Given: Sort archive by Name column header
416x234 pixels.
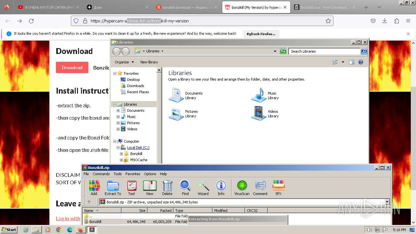Looking at the screenshot, I should point(102,211).
